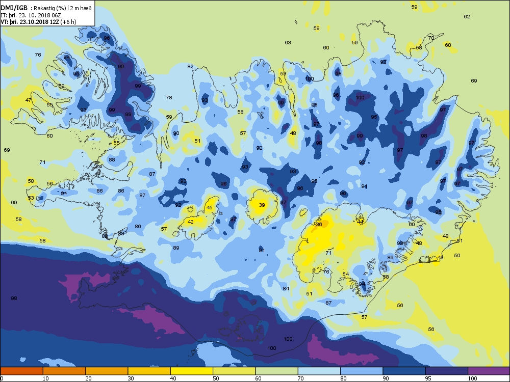510x382 pixels.
Task: Click the map value '47' near the Westfjords
Action: tap(28, 100)
